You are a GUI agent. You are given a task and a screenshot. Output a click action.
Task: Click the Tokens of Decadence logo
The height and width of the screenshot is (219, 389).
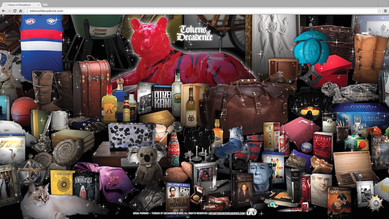point(195,33)
